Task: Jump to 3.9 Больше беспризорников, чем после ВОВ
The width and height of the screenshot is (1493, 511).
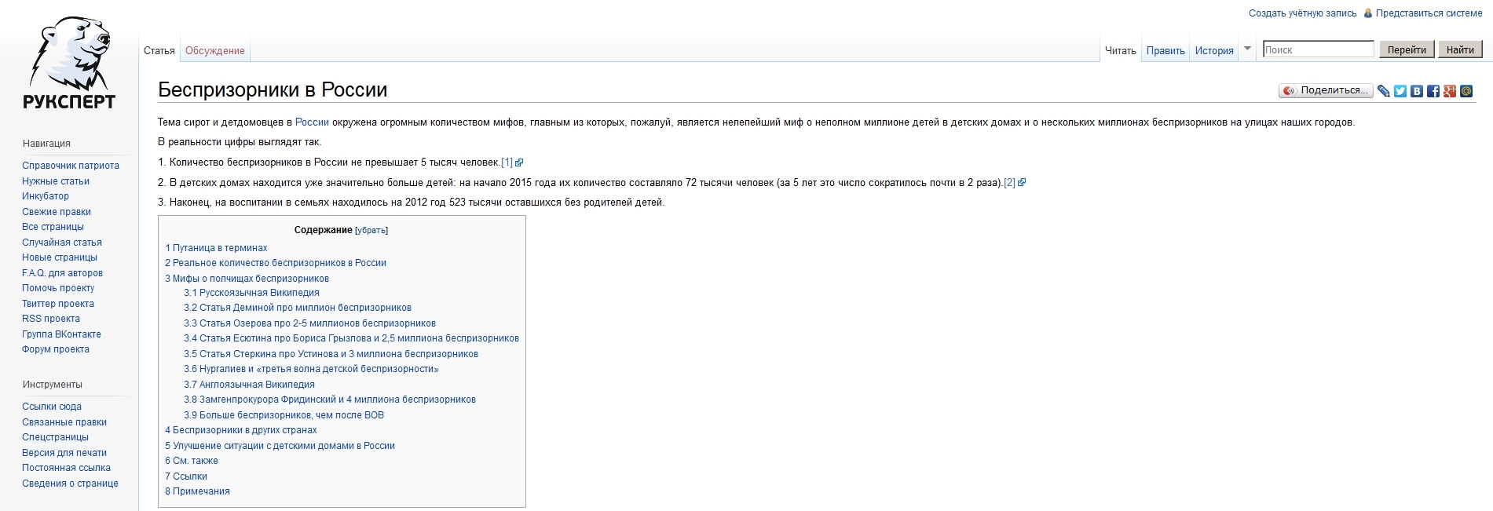Action: pos(284,415)
